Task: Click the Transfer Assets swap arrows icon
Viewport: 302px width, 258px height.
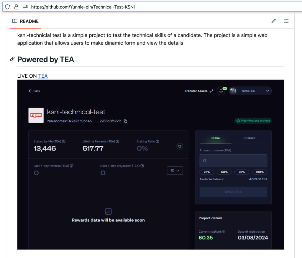Action: (211, 91)
